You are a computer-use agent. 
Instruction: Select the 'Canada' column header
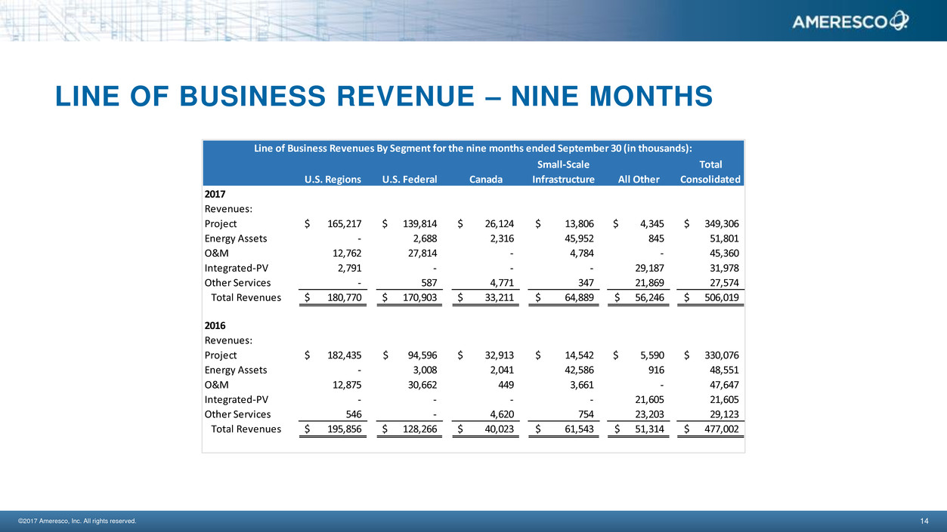pos(486,180)
